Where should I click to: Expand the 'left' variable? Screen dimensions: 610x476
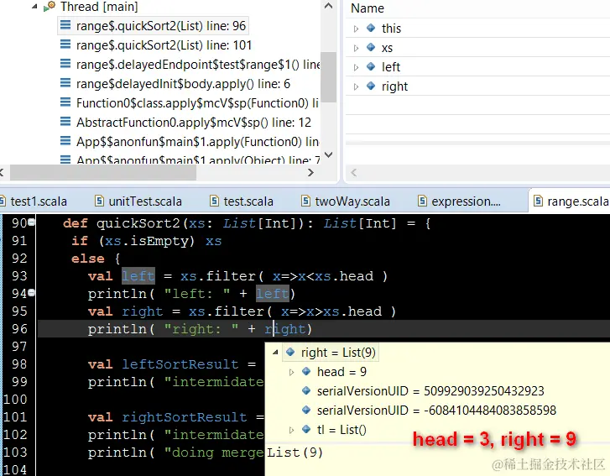click(356, 67)
